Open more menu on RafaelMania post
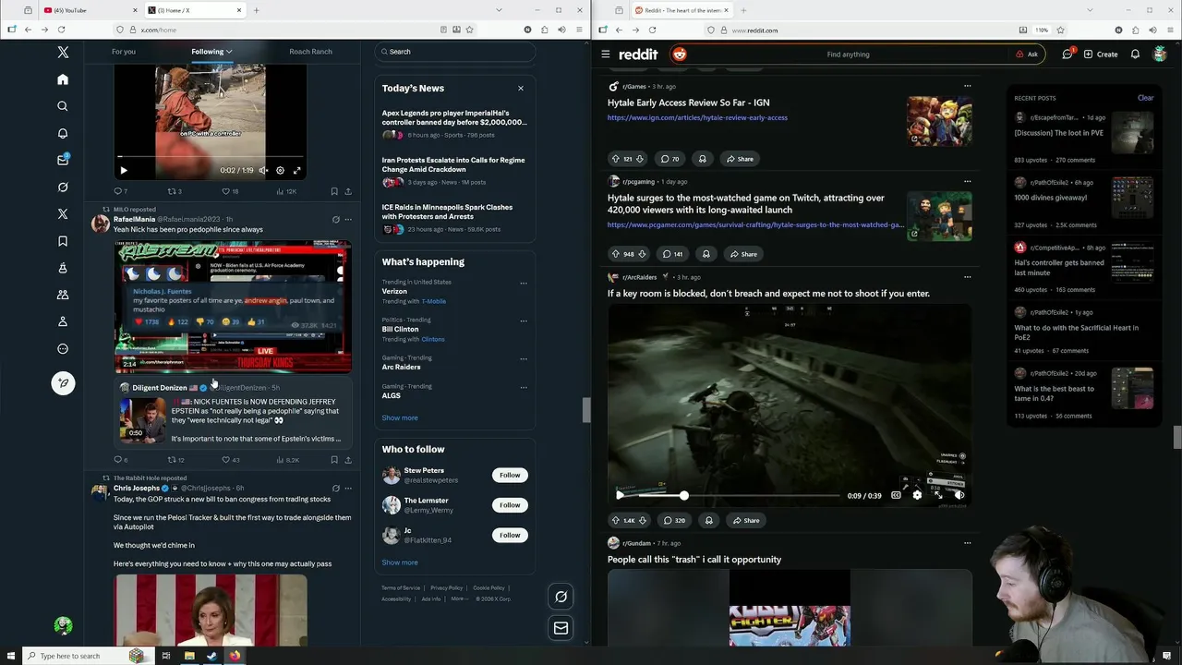The image size is (1182, 665). 348,219
